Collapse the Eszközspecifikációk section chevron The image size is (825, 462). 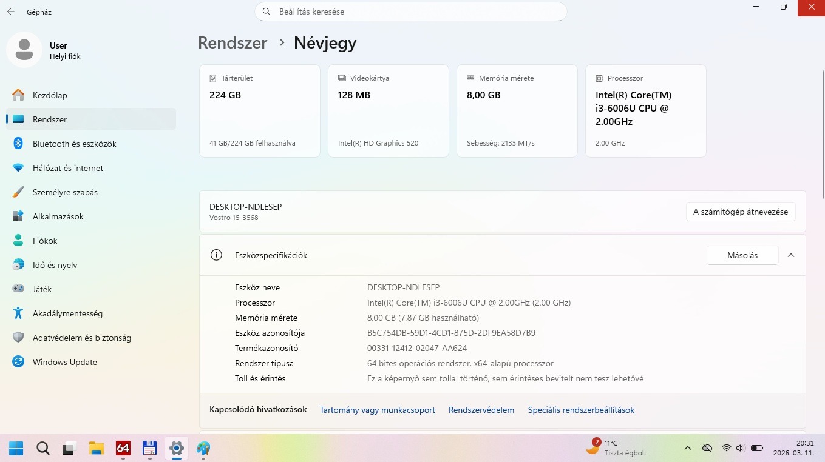coord(791,255)
